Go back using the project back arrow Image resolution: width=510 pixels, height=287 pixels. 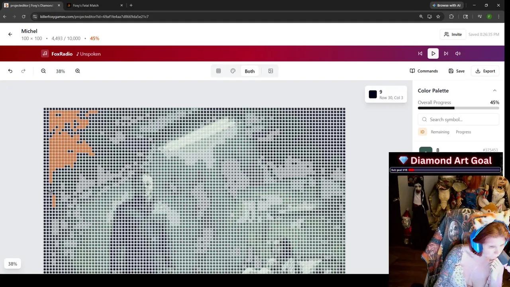[10, 34]
